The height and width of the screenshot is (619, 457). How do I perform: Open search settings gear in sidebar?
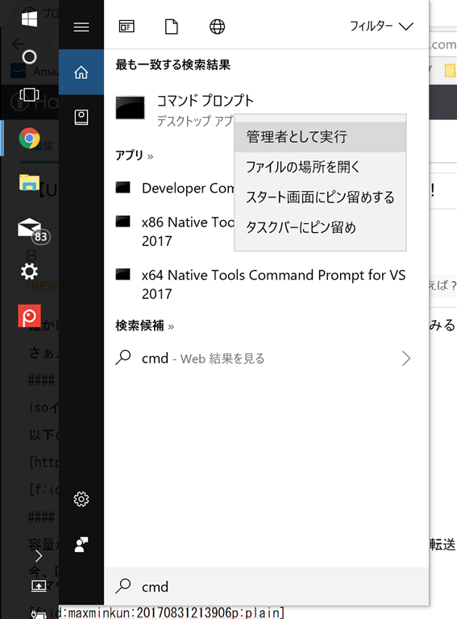[81, 500]
